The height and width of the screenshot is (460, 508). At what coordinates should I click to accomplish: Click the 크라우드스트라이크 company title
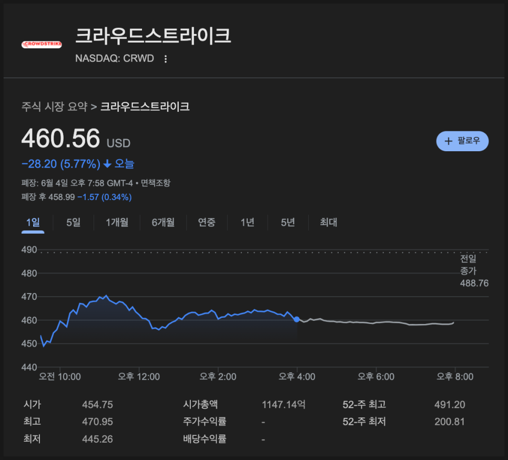(x=153, y=35)
